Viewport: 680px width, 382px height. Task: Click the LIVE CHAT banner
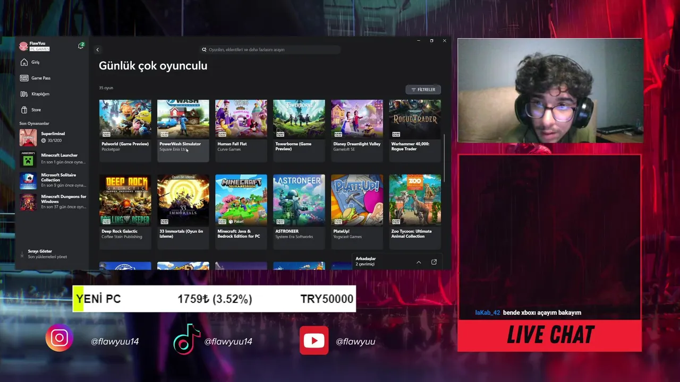tap(550, 335)
